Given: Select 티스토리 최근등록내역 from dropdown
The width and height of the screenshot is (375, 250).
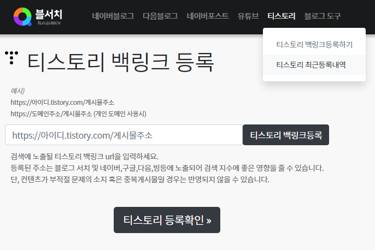Looking at the screenshot, I should pos(314,65).
